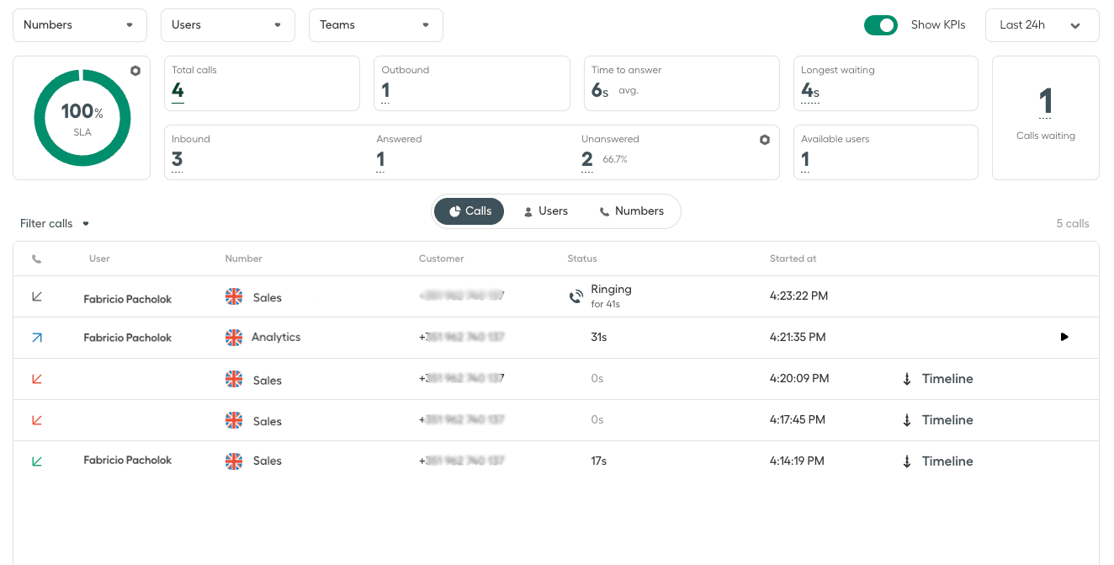Click the blue outbound arrow on the Analytics row
The image size is (1114, 565).
[x=36, y=336]
